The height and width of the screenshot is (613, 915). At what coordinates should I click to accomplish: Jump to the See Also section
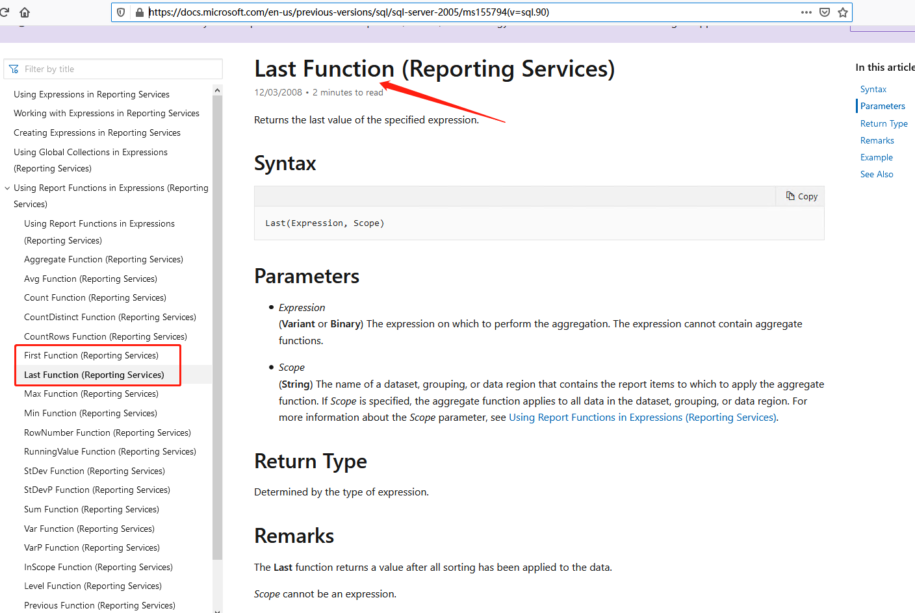pos(877,174)
